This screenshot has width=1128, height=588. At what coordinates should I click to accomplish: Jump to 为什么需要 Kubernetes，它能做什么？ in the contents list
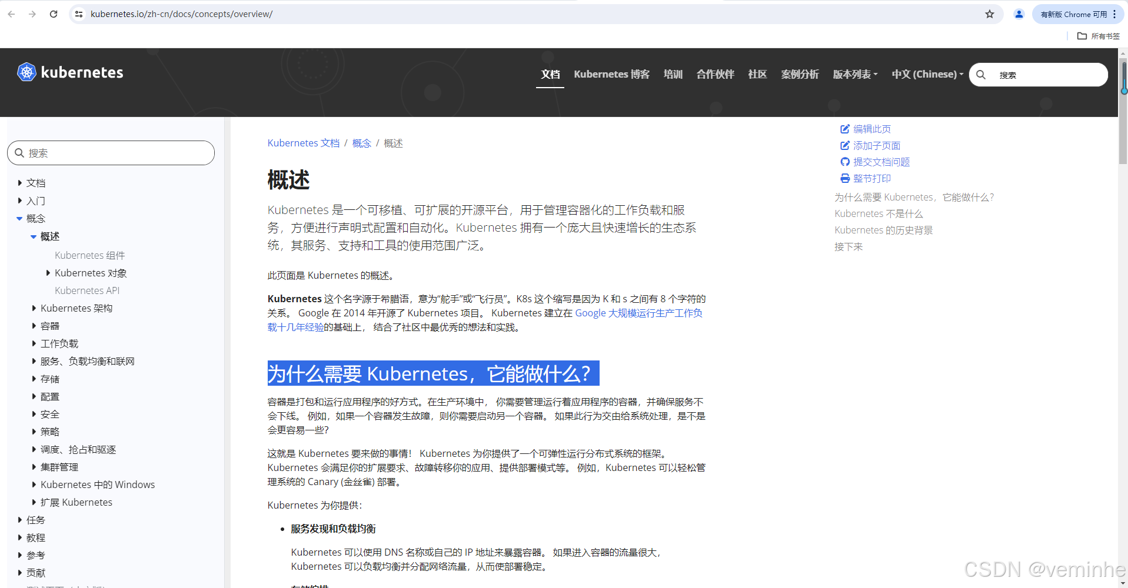click(x=914, y=197)
